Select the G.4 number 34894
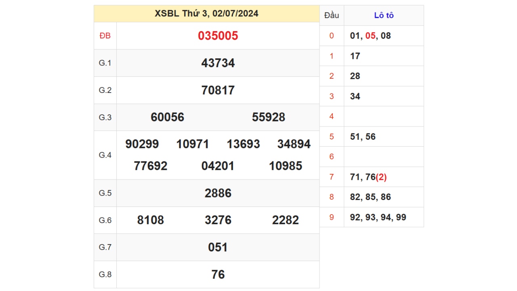The height and width of the screenshot is (291, 517). click(294, 144)
